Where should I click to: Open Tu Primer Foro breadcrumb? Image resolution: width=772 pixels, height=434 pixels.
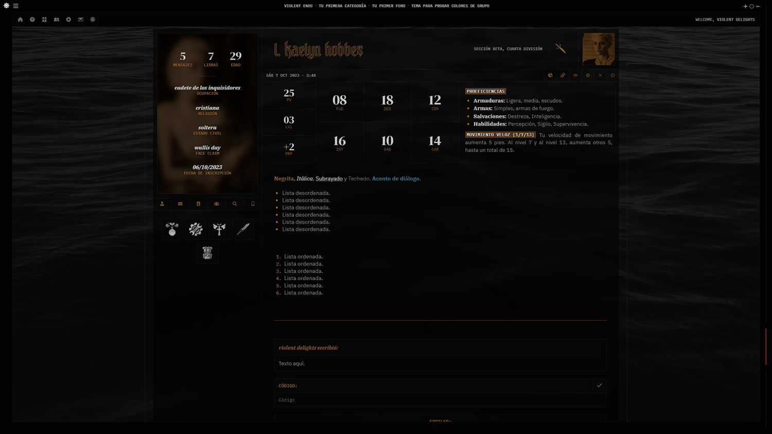point(389,6)
